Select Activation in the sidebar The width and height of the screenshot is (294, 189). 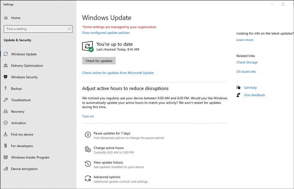19,123
